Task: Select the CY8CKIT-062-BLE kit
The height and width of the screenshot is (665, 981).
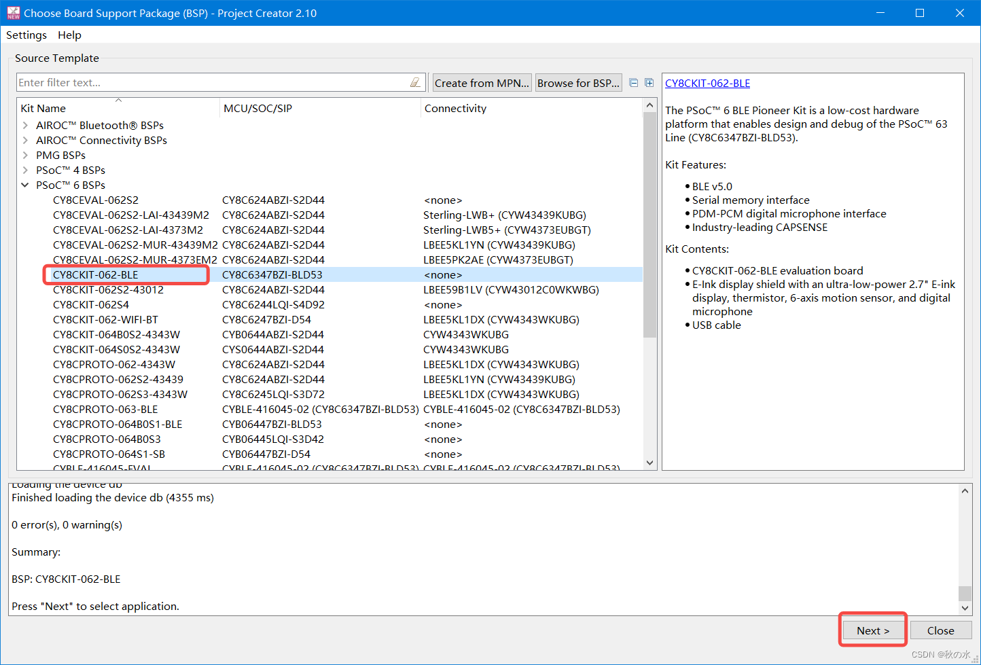Action: [x=96, y=274]
